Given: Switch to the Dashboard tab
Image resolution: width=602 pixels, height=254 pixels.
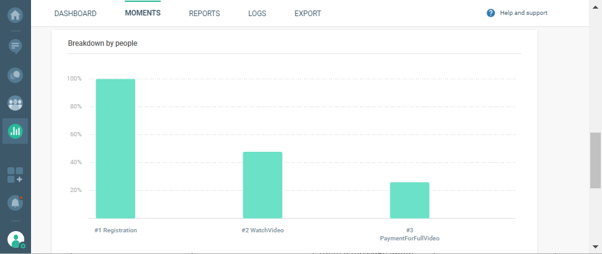Looking at the screenshot, I should 75,14.
